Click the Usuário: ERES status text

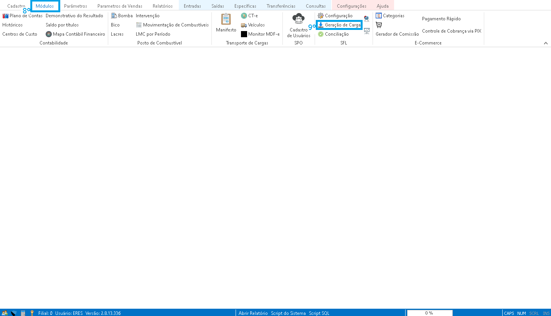pos(69,313)
